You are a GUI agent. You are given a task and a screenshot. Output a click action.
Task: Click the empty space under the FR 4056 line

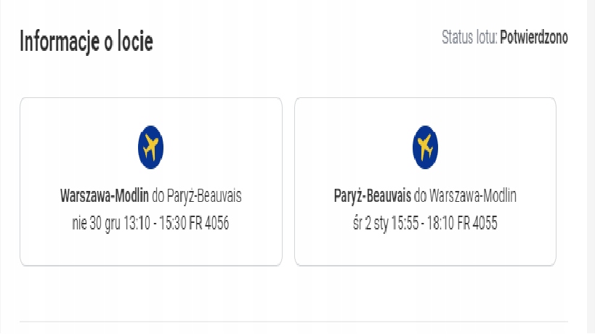click(151, 248)
